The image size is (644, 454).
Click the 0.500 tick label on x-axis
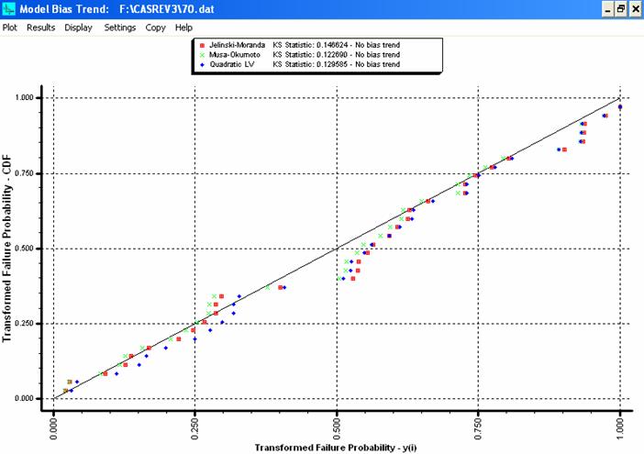[337, 423]
